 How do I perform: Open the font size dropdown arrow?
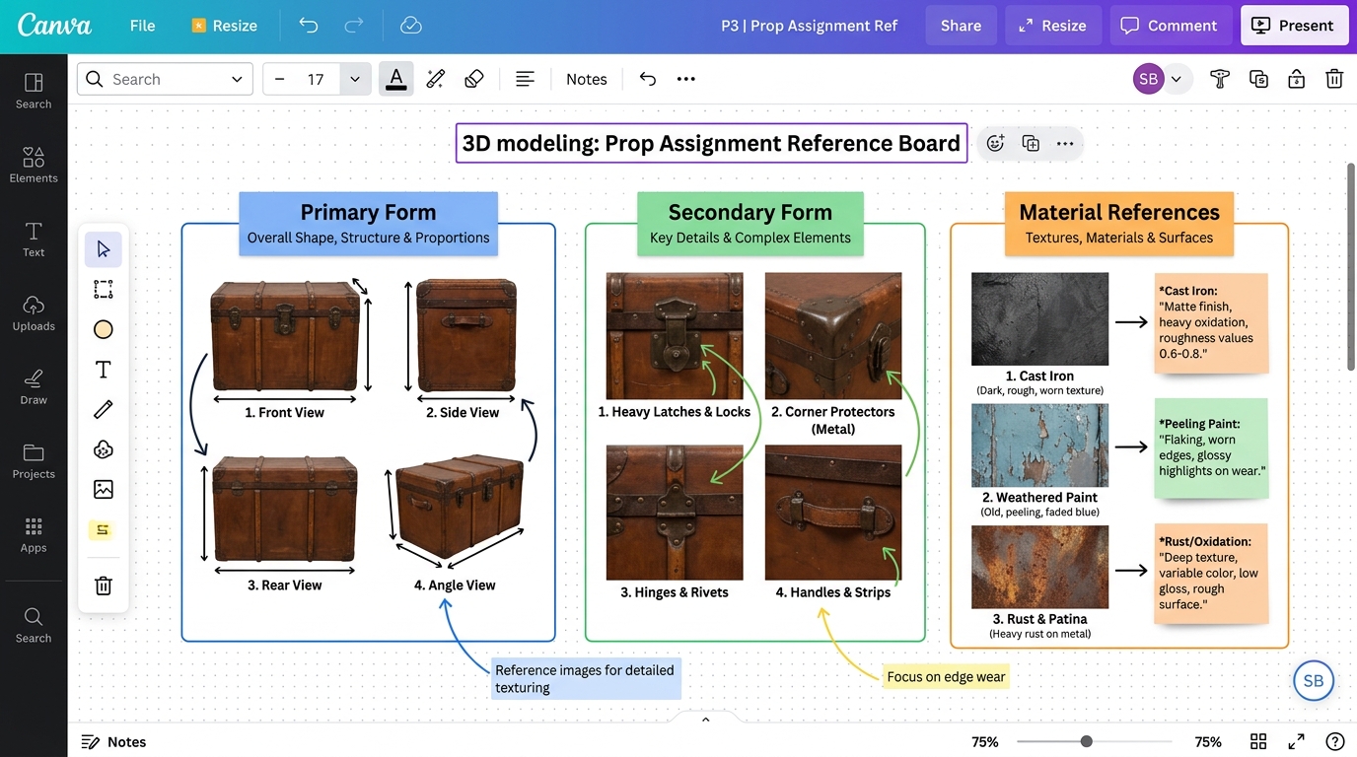[x=355, y=79]
